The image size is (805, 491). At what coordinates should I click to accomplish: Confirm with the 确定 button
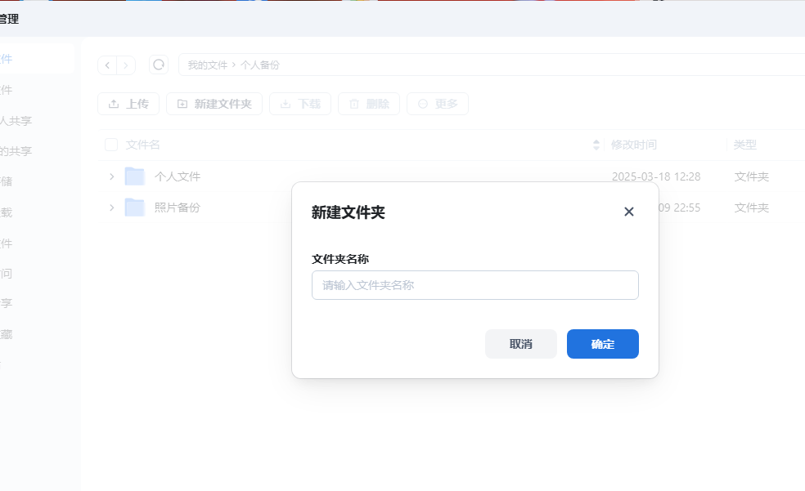pyautogui.click(x=603, y=344)
